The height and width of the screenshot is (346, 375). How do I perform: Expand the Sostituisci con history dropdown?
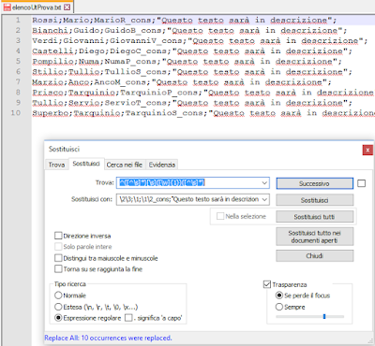coord(264,199)
